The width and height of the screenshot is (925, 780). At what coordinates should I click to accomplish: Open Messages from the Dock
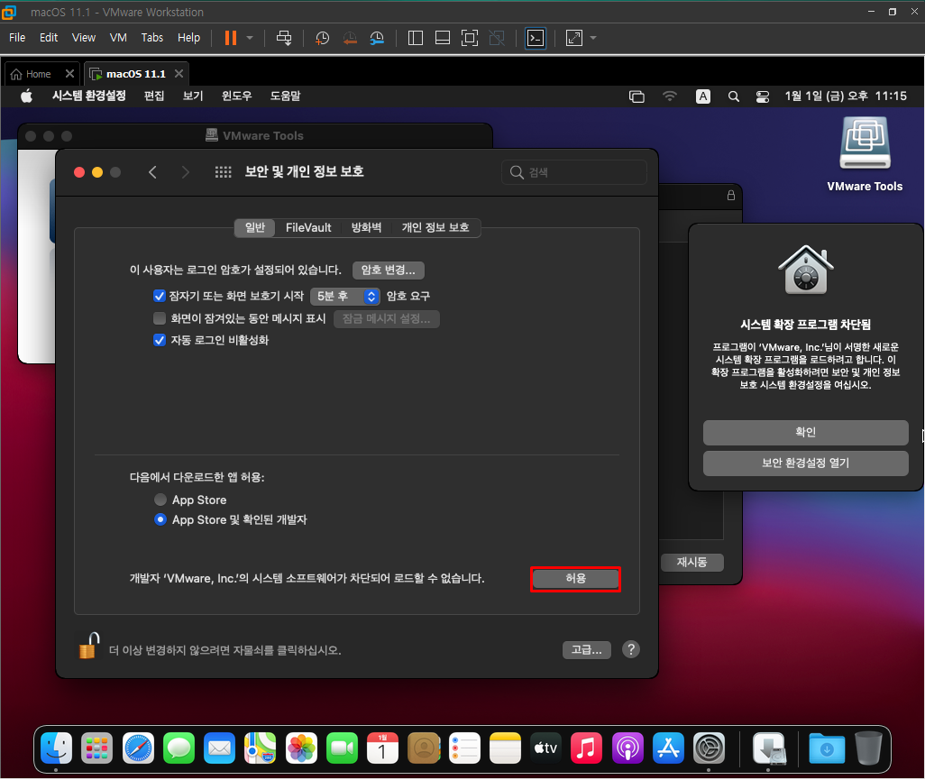point(179,748)
